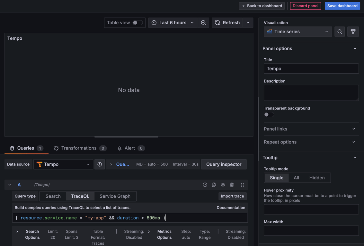This screenshot has height=246, width=364.
Task: Open the visualization filter funnel icon
Action: [x=353, y=31]
